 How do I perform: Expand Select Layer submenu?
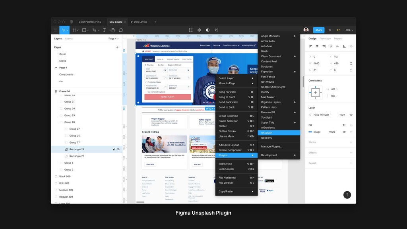coord(236,78)
